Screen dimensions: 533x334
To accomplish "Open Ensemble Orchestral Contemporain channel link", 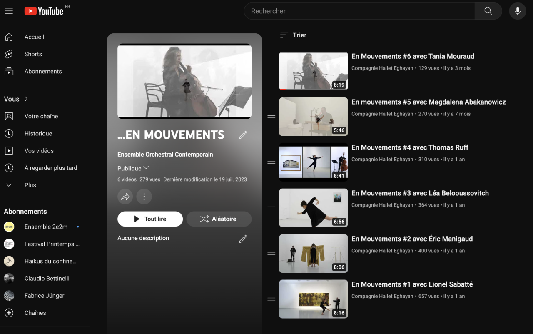I will point(165,155).
